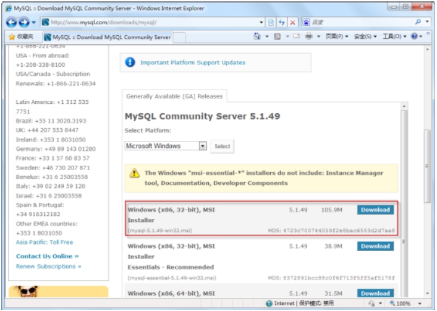Click the red Stop loading icon
This screenshot has height=311, width=437.
(x=292, y=22)
